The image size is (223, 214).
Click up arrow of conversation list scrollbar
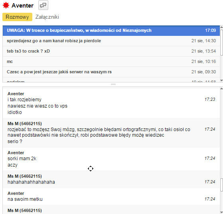pyautogui.click(x=221, y=27)
